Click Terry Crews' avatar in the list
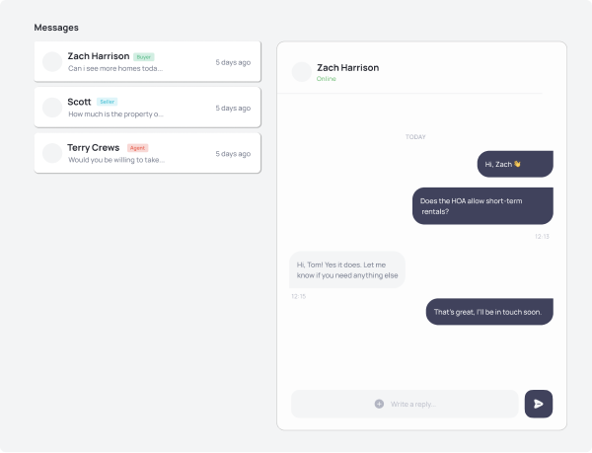Image resolution: width=592 pixels, height=453 pixels. coord(52,153)
